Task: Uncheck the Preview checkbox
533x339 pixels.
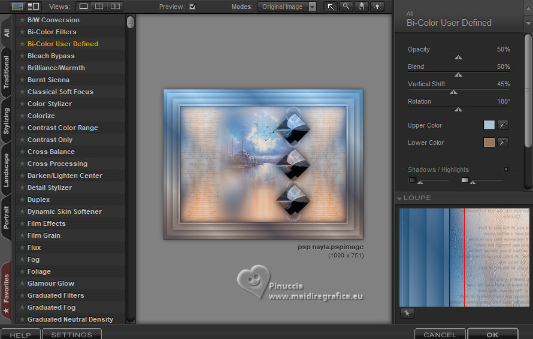Action: (x=192, y=7)
